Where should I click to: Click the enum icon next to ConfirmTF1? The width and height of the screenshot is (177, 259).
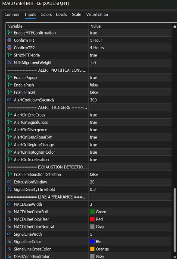coord(9,40)
